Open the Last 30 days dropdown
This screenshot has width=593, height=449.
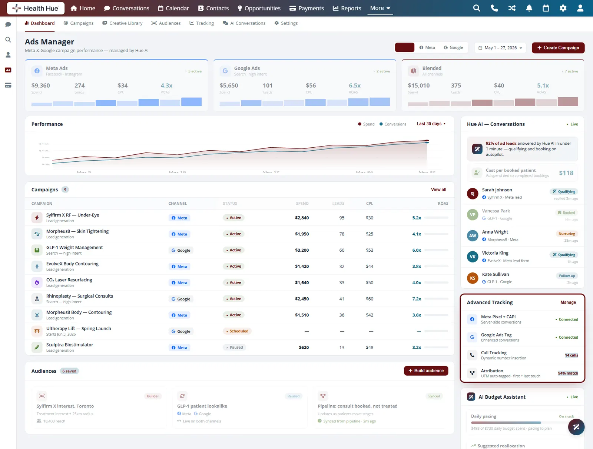tap(431, 124)
